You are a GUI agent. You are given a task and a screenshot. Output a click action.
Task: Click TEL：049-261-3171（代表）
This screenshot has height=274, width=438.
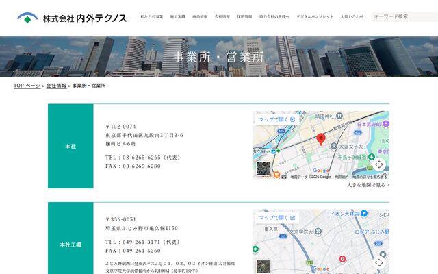click(143, 242)
